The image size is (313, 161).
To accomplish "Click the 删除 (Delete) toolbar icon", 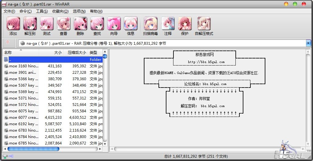I will (x=80, y=24).
